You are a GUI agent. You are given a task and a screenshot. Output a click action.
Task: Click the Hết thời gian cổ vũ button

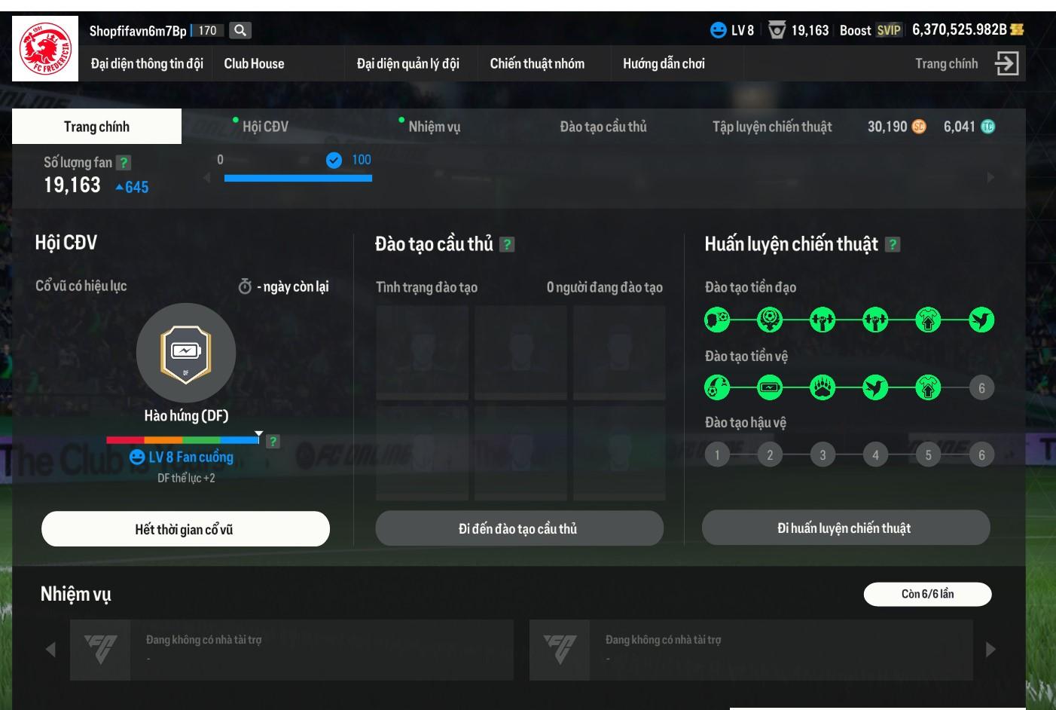click(185, 529)
